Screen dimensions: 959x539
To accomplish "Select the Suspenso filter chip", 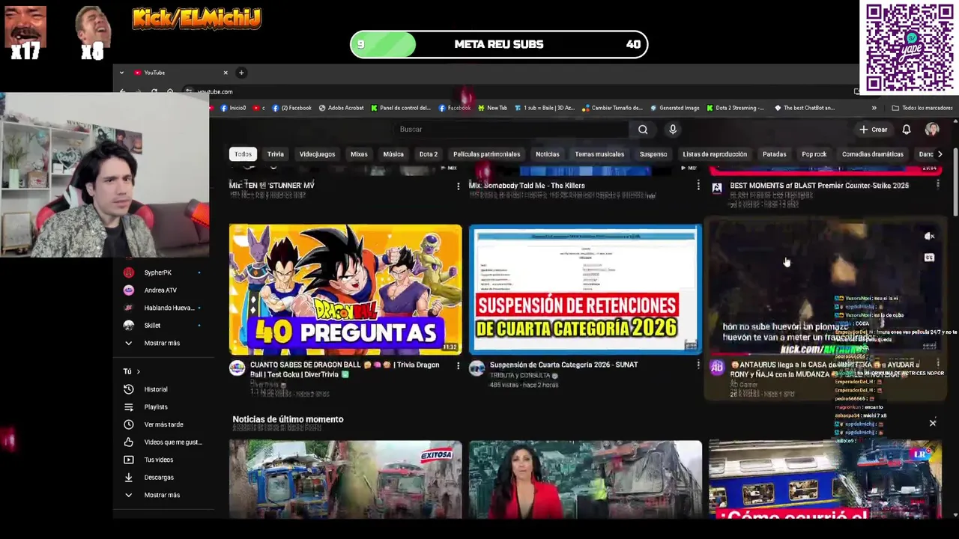I will pos(653,154).
